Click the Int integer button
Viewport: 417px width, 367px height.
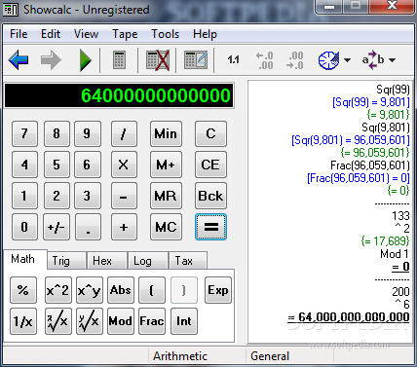click(x=184, y=321)
